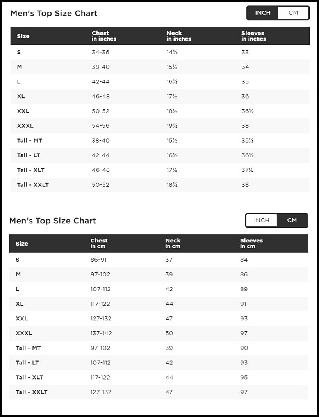This screenshot has height=417, width=319.
Task: Select INCH option in top chart toggle
Action: point(262,13)
